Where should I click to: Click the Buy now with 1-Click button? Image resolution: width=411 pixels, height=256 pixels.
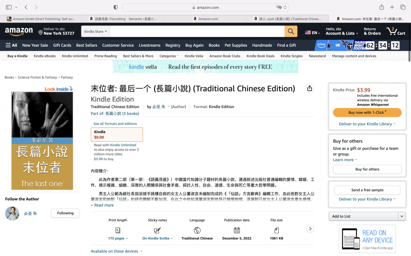367,112
